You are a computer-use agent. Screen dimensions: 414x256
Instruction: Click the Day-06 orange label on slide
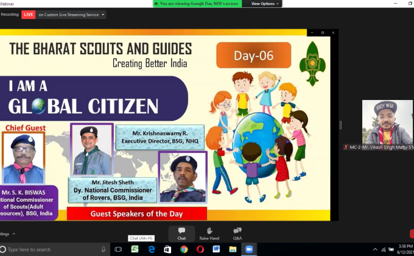(x=254, y=55)
